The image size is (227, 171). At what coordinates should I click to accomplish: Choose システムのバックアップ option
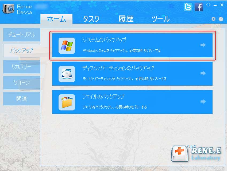(x=132, y=45)
